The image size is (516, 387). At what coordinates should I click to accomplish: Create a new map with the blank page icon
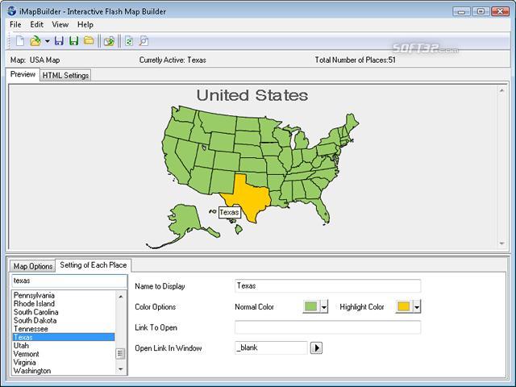pyautogui.click(x=20, y=41)
